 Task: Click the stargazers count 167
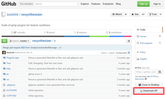coord(143,14)
